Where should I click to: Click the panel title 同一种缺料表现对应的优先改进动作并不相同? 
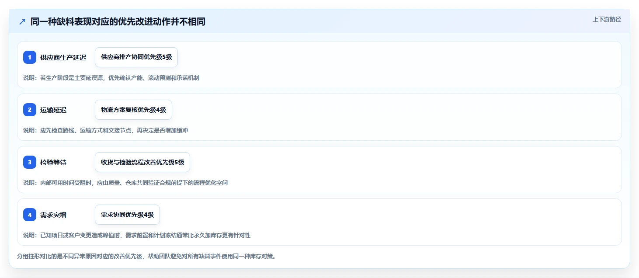118,22
